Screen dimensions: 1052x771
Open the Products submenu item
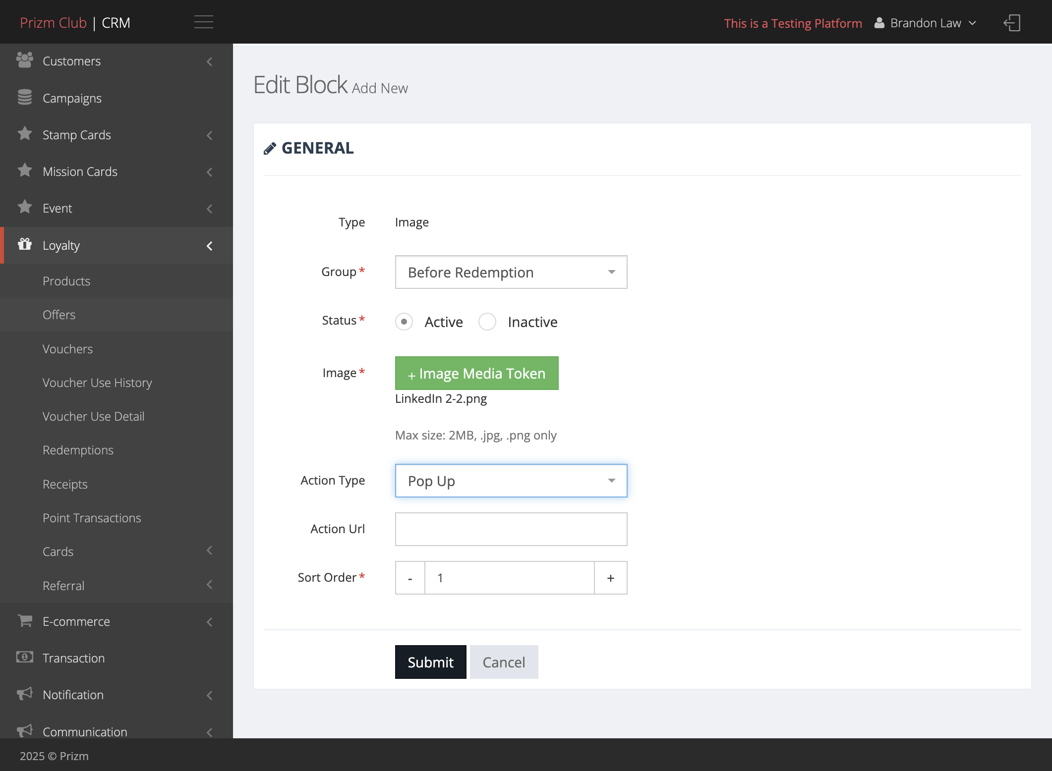point(66,281)
